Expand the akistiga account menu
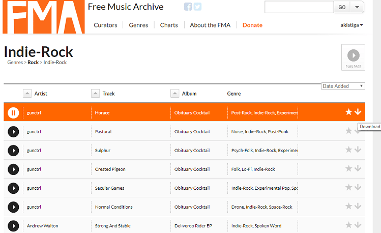The height and width of the screenshot is (233, 381). pyautogui.click(x=351, y=25)
